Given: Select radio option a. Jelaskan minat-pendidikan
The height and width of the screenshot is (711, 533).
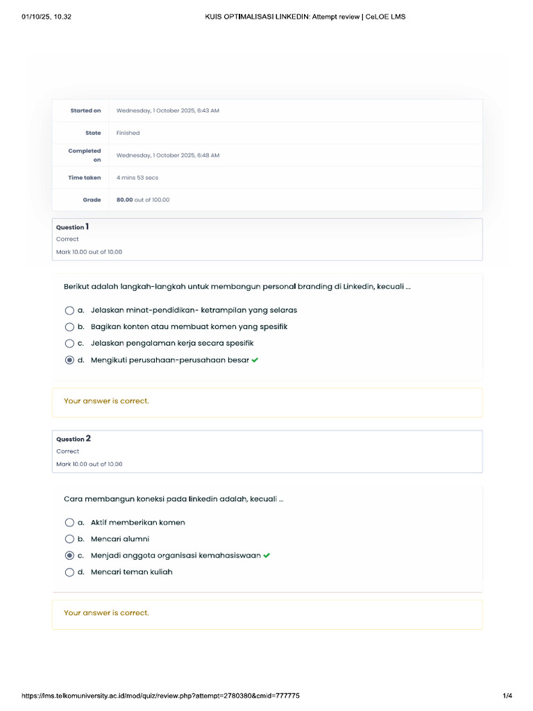Looking at the screenshot, I should tap(69, 310).
